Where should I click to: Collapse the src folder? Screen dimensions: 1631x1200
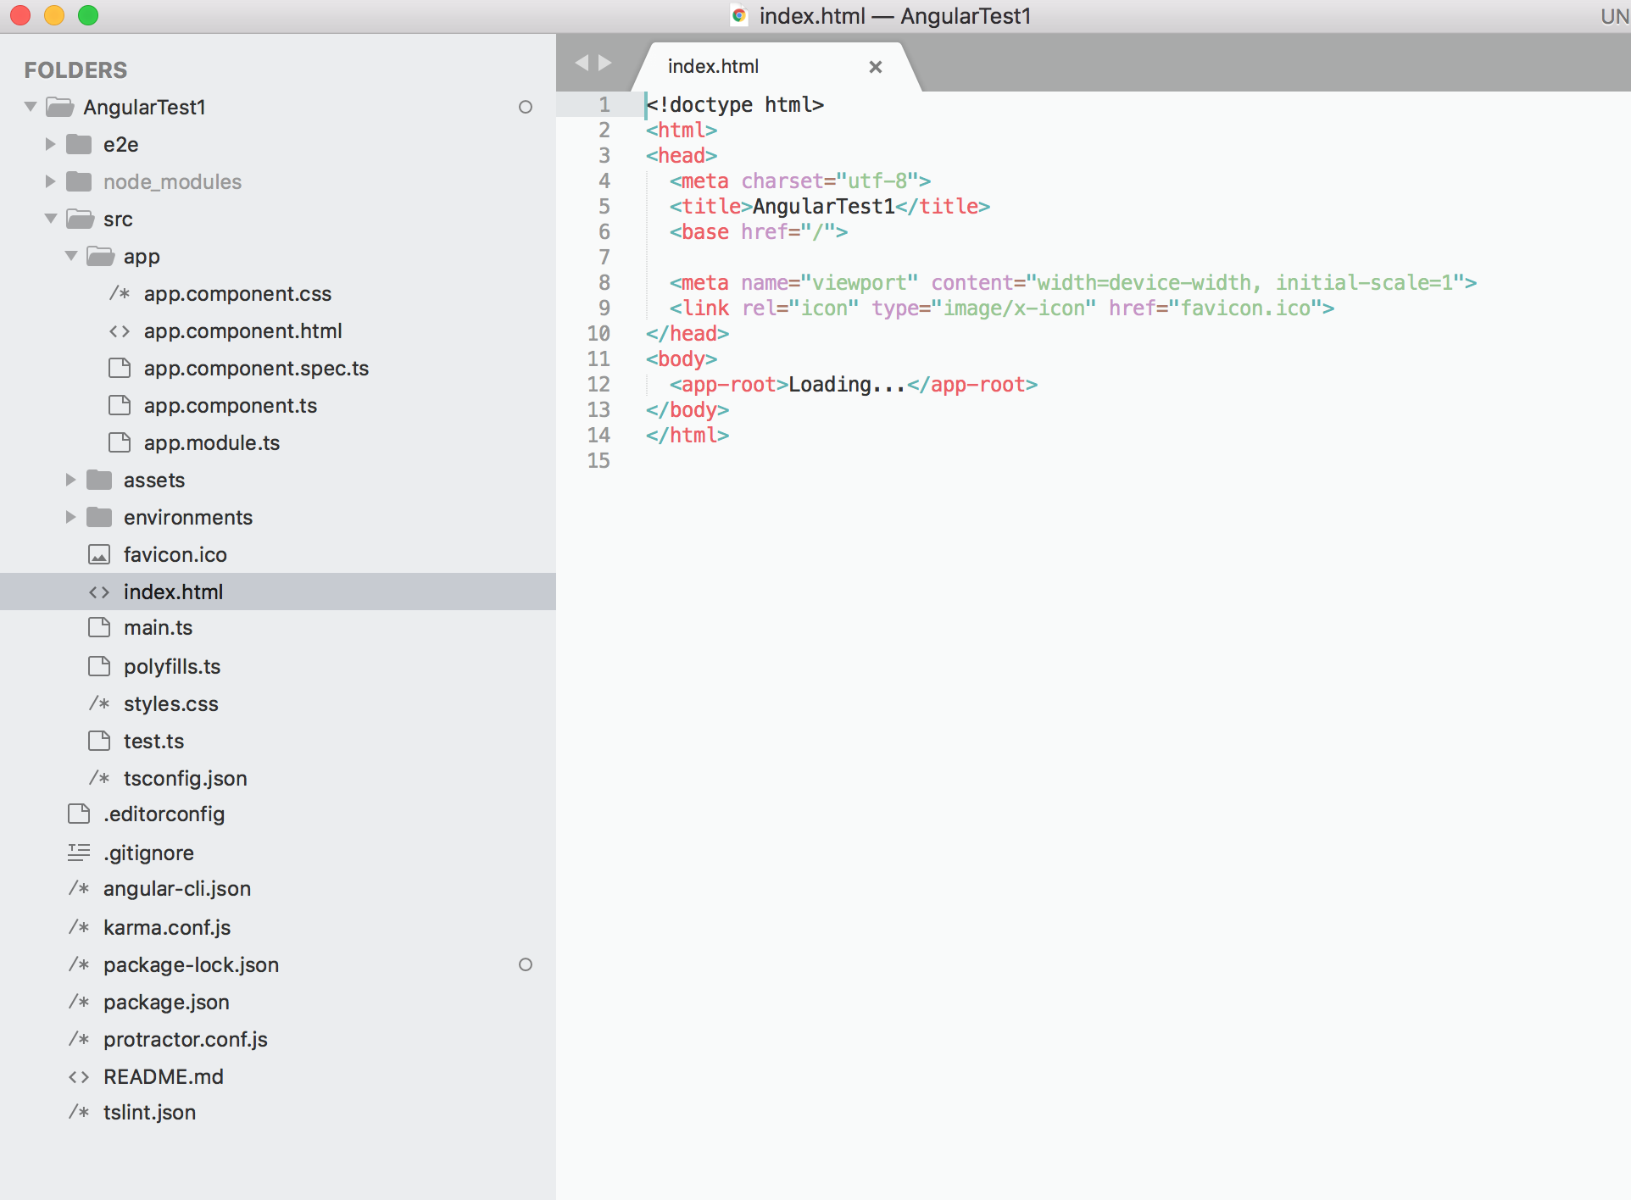point(51,219)
